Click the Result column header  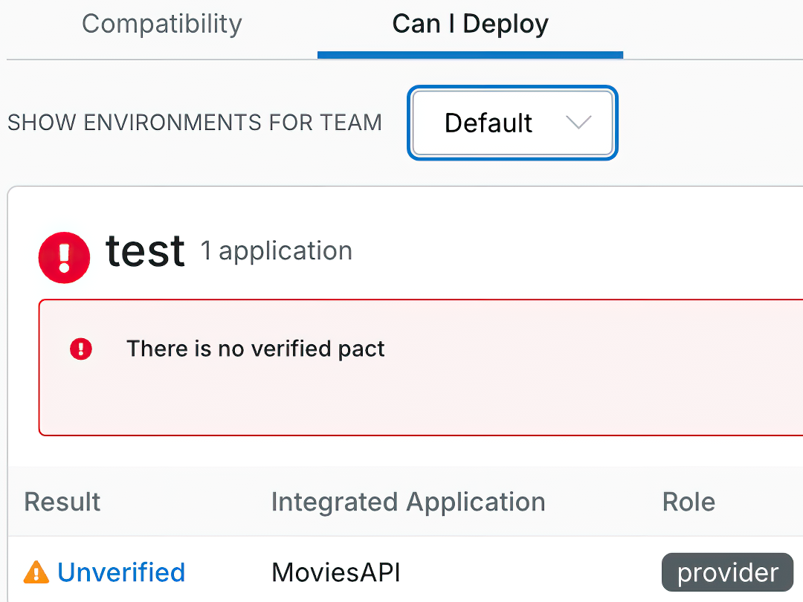(x=62, y=502)
